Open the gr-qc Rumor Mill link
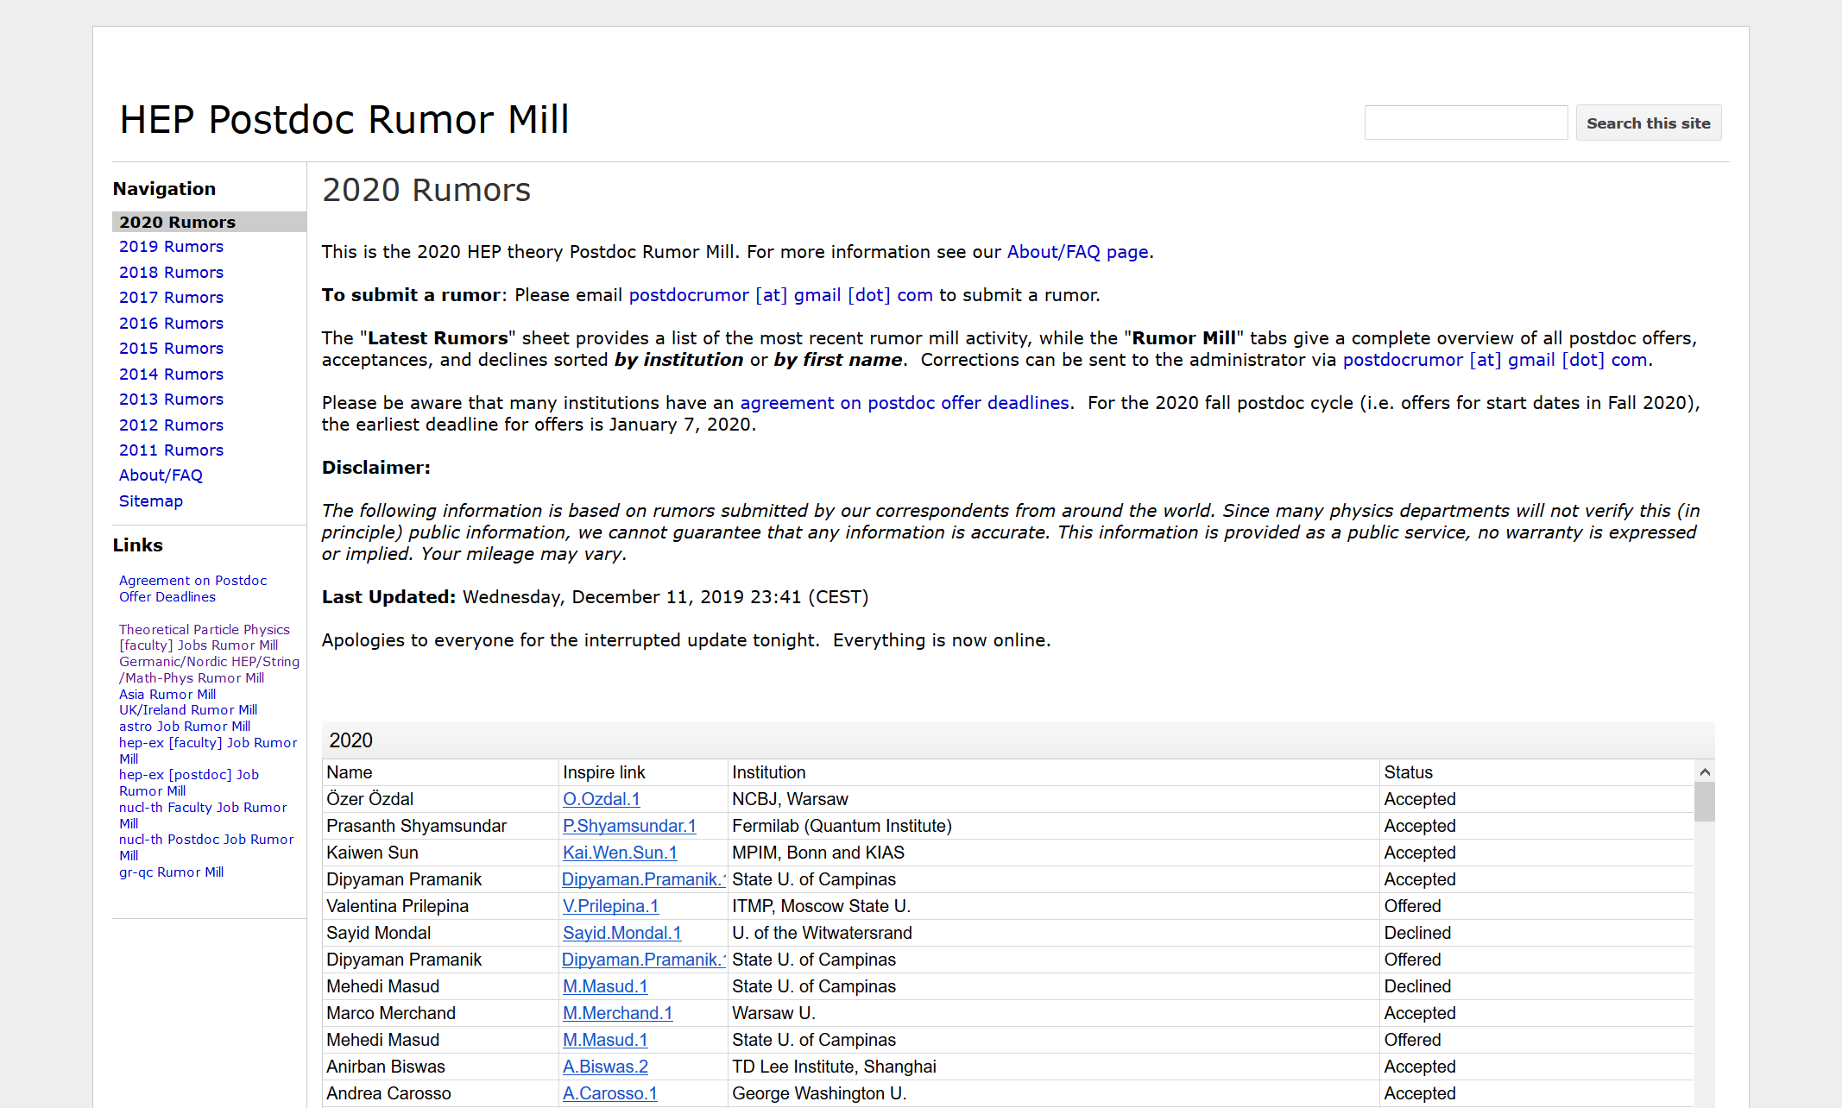Viewport: 1842px width, 1108px height. (x=171, y=872)
